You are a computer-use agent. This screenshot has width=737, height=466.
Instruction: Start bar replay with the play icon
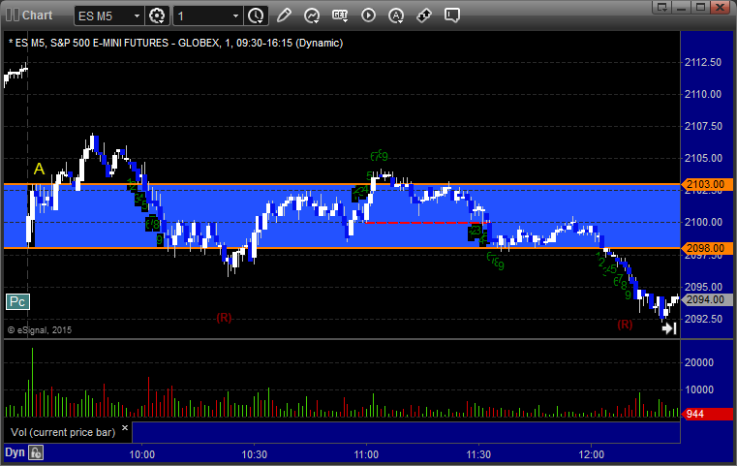[x=368, y=16]
